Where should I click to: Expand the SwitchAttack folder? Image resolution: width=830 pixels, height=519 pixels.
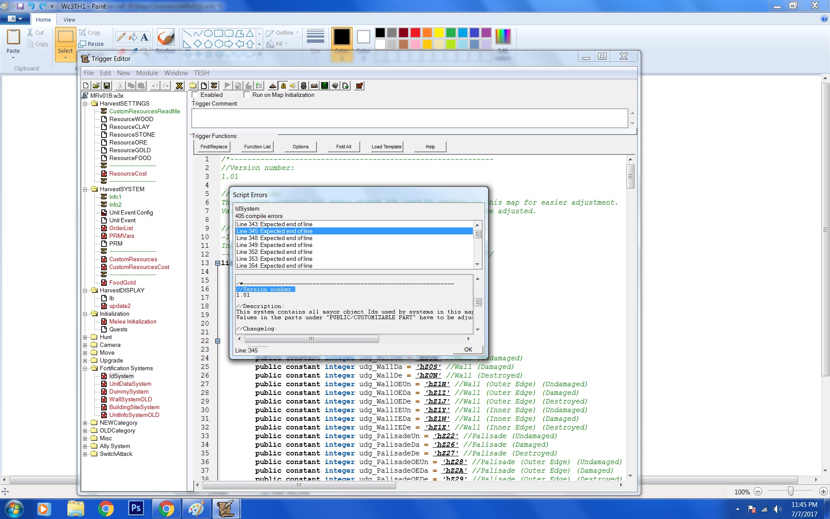[x=85, y=454]
